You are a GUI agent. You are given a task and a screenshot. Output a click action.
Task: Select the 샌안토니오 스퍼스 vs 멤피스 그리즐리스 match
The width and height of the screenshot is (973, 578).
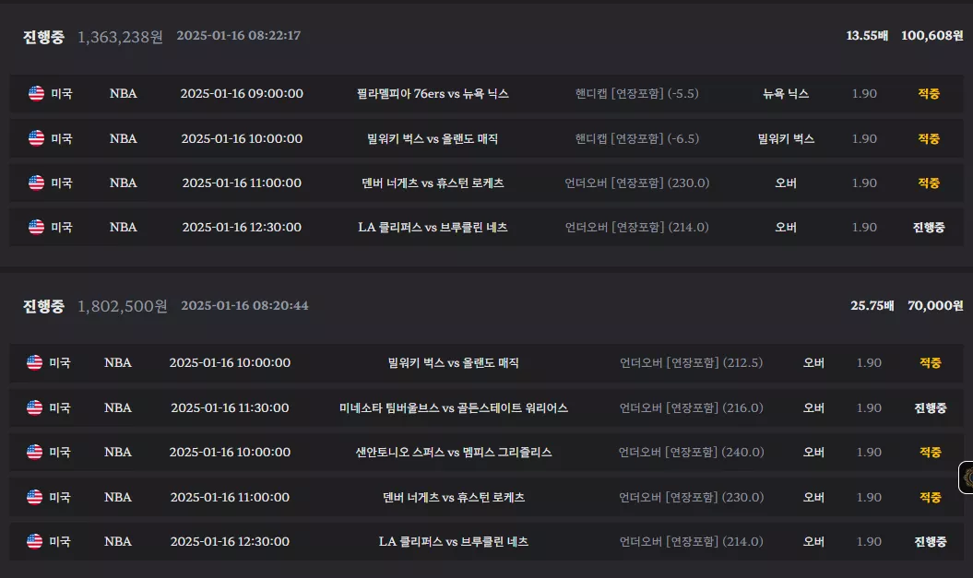click(454, 452)
